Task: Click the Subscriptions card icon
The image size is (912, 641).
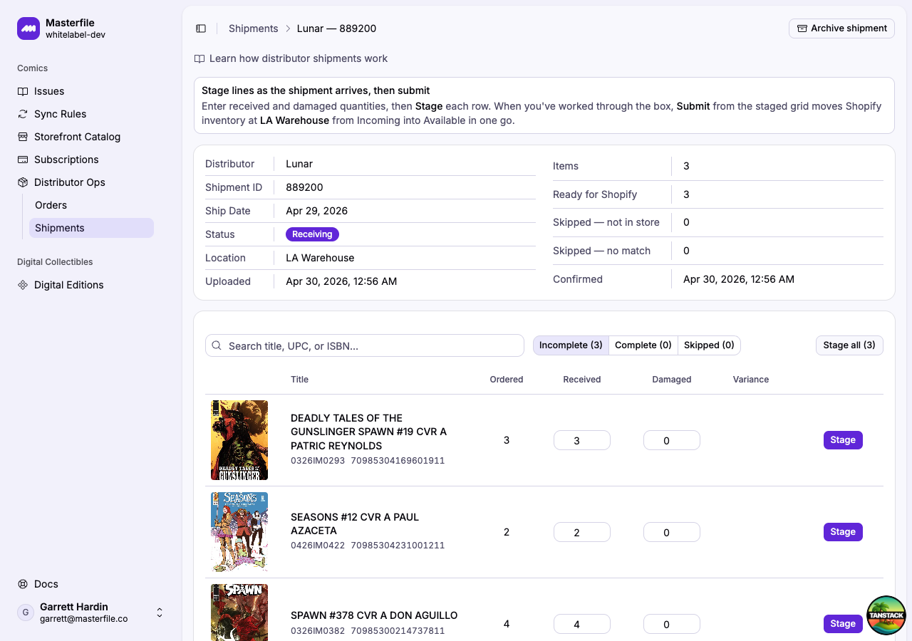Action: (x=23, y=160)
